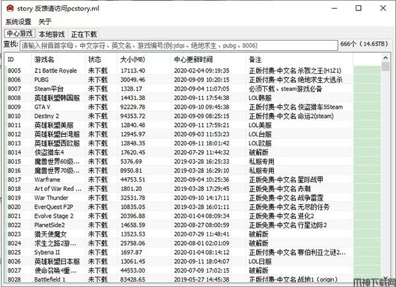Viewport: 396px width, 287px height.
Task: Click size value 94353.72
Action: [133, 116]
